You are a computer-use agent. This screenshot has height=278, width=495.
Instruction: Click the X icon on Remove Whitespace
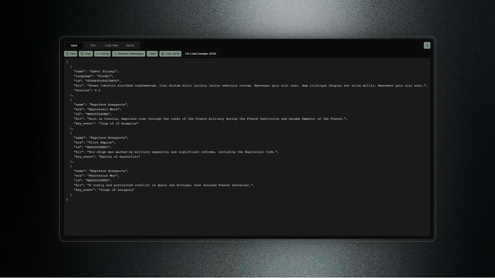116,53
